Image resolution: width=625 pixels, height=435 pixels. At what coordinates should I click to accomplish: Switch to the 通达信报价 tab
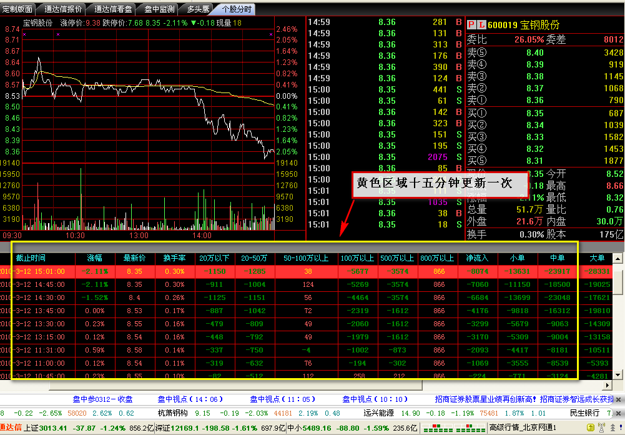click(x=63, y=9)
